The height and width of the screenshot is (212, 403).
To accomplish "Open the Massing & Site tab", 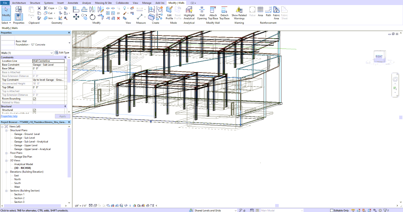I will click(103, 3).
